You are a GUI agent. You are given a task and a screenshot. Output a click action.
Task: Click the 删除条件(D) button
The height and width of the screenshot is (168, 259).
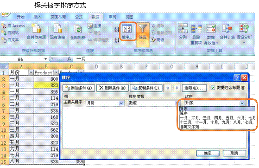click(112, 88)
